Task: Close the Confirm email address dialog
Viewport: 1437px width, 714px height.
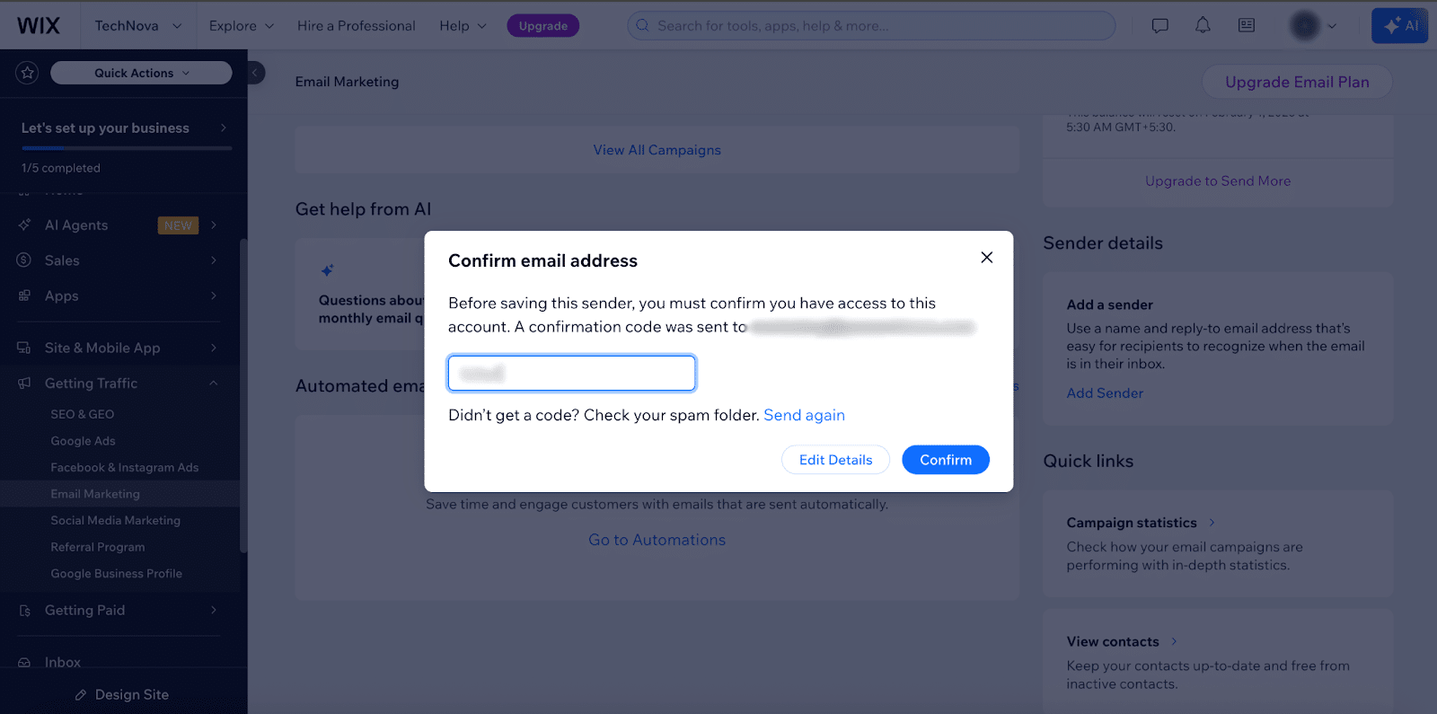Action: click(x=986, y=258)
